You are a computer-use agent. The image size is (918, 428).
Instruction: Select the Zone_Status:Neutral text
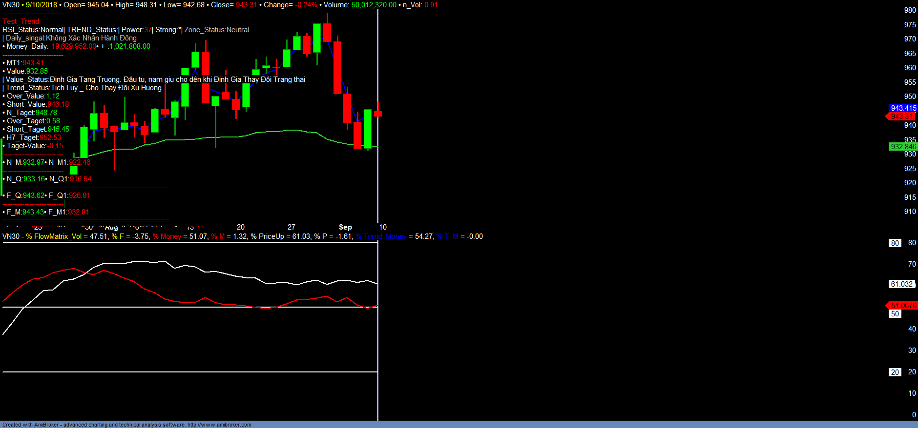click(217, 30)
